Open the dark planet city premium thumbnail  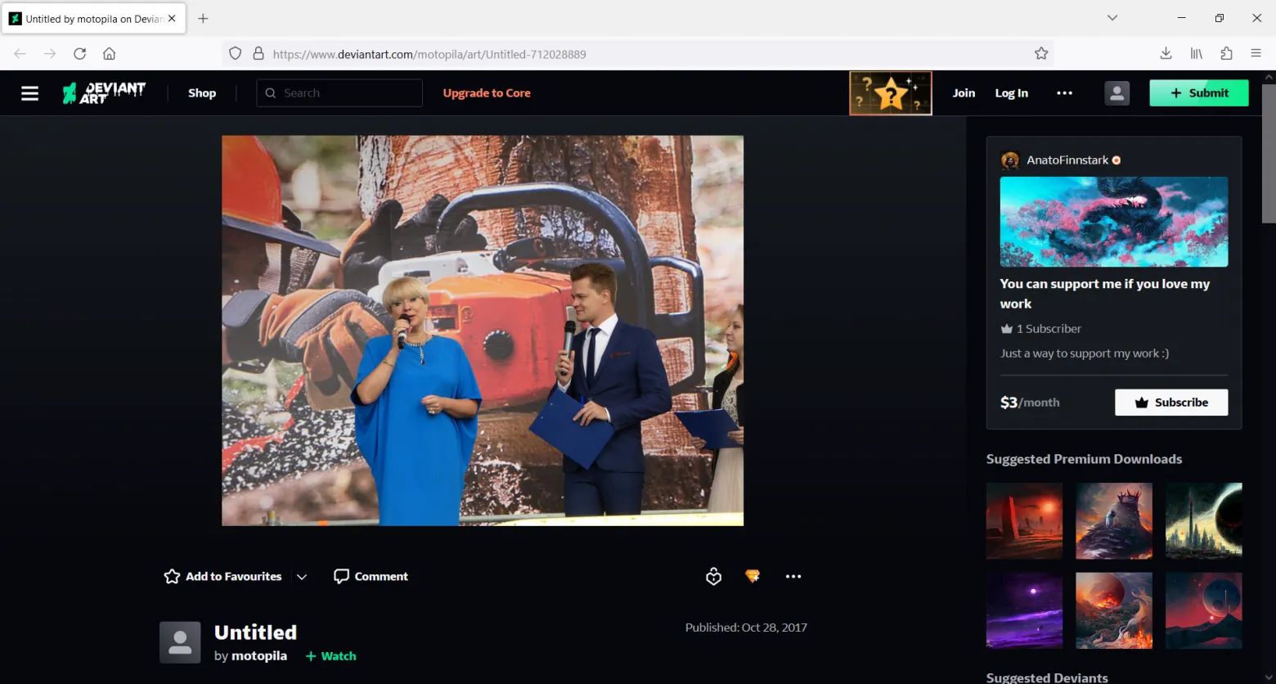tap(1203, 521)
